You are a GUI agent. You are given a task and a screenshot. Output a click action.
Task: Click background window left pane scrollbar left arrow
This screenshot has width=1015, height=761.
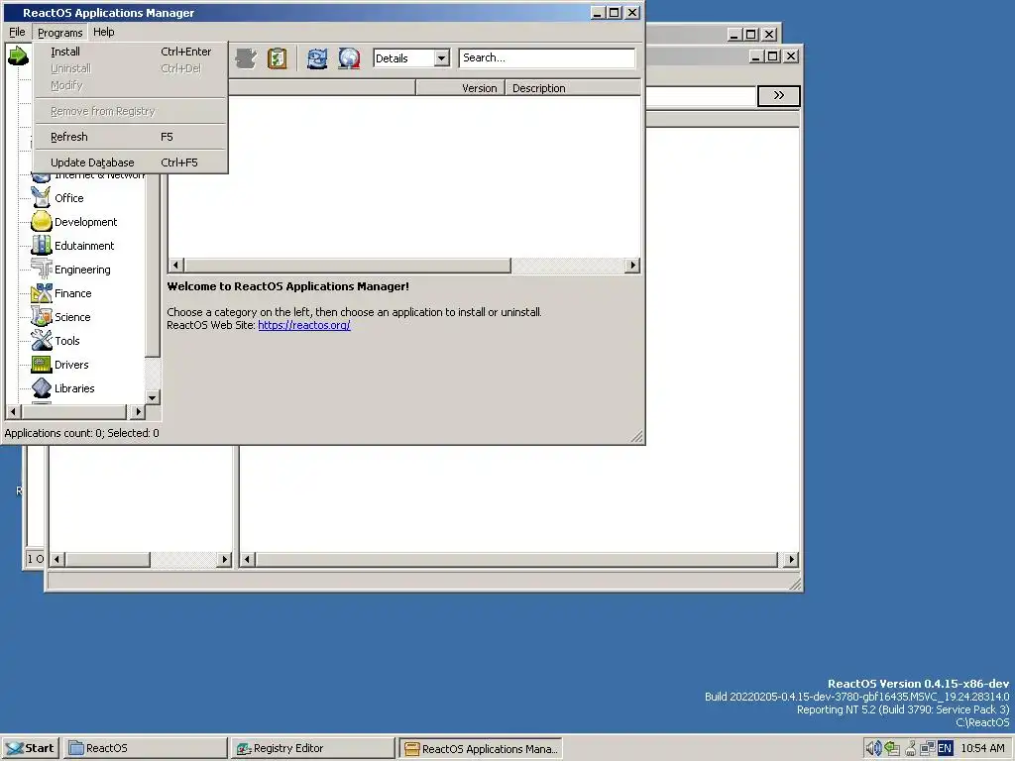point(56,559)
